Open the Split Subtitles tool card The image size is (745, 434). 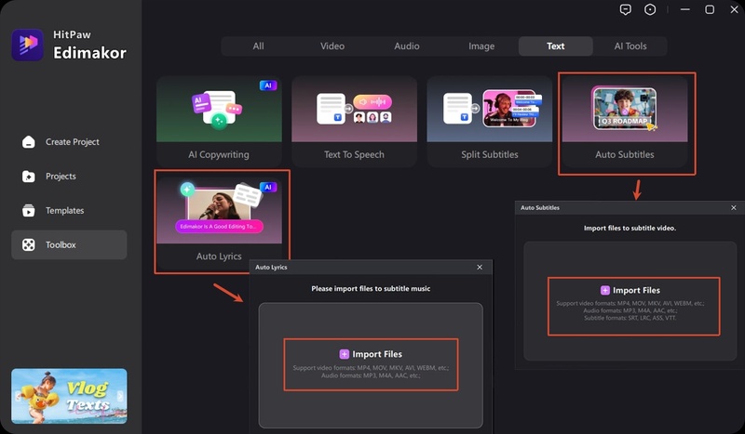click(490, 121)
